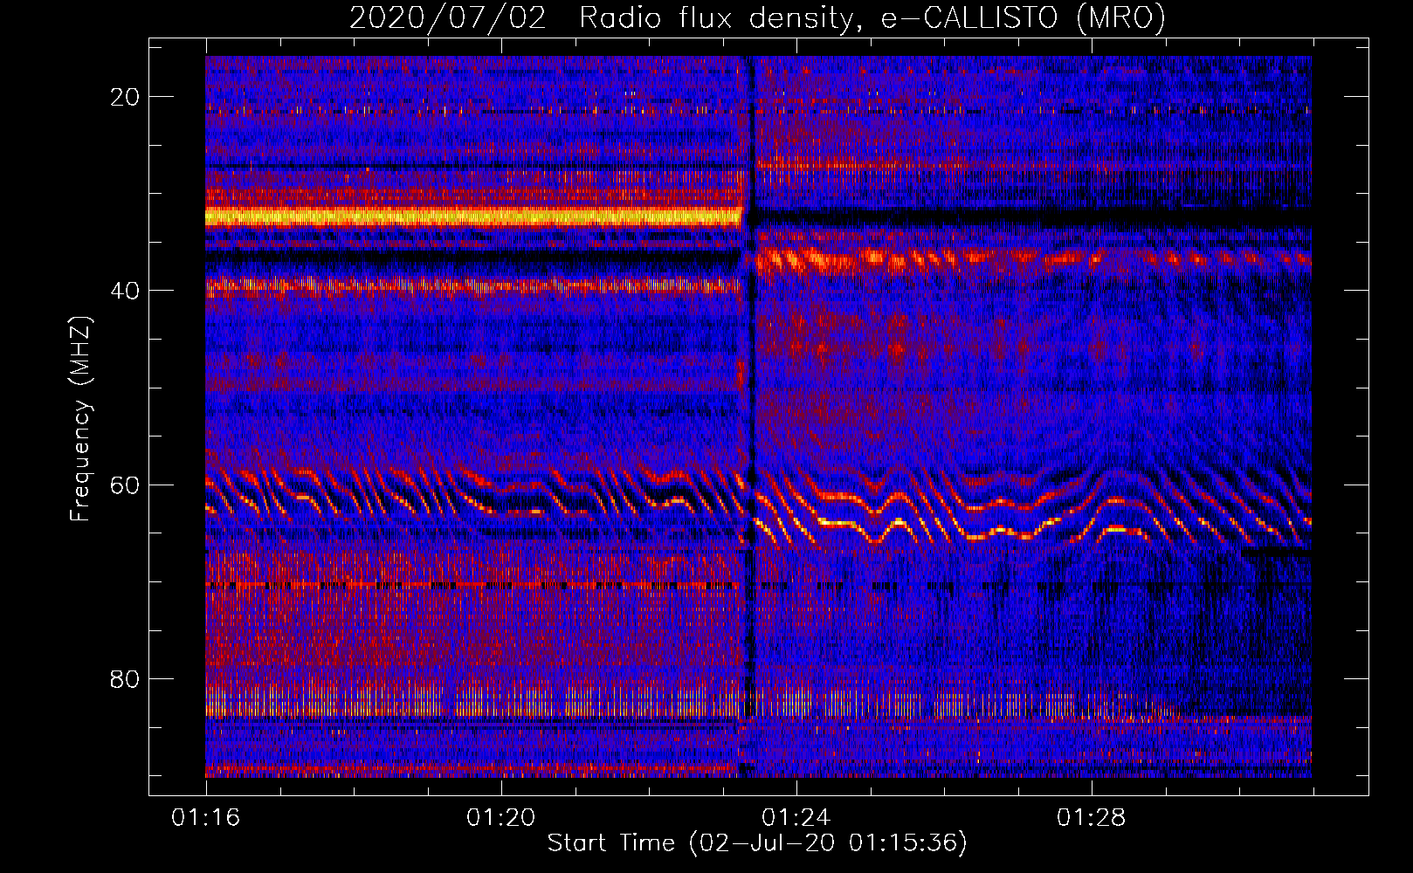Click the 'Frequency (MHZ)' y-axis label

tap(80, 419)
